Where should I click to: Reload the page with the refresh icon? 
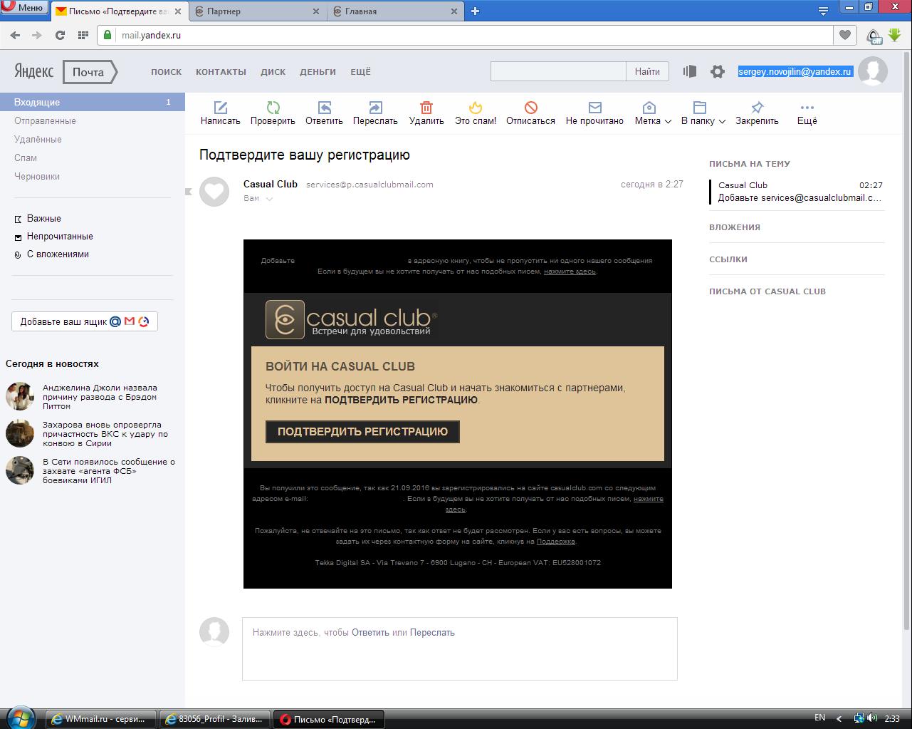click(60, 35)
